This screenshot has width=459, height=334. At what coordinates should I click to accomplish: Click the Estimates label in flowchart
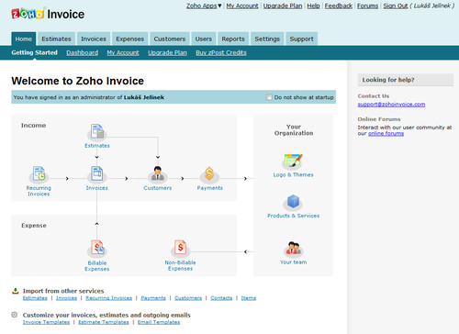(x=97, y=146)
